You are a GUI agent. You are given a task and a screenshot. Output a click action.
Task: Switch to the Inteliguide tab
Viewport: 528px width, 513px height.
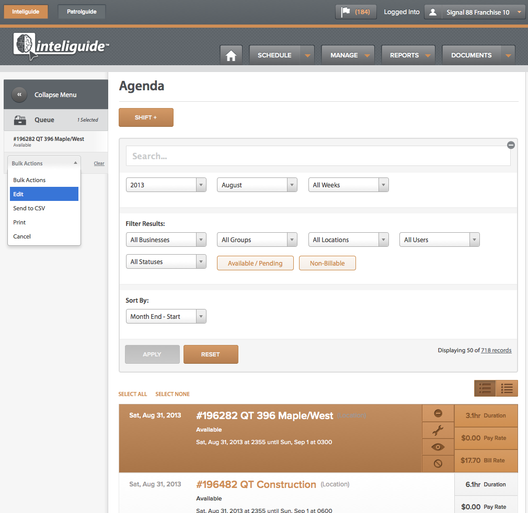tap(26, 12)
